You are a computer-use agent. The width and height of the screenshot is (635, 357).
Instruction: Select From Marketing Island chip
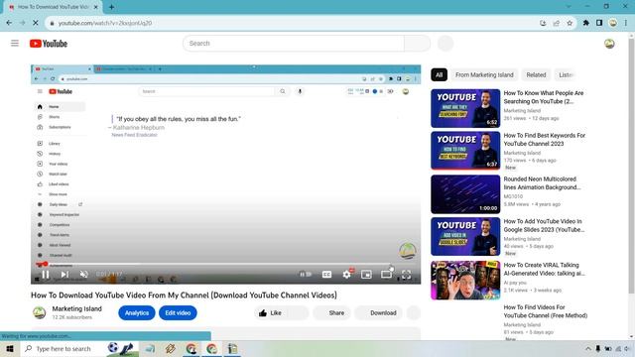coord(484,75)
